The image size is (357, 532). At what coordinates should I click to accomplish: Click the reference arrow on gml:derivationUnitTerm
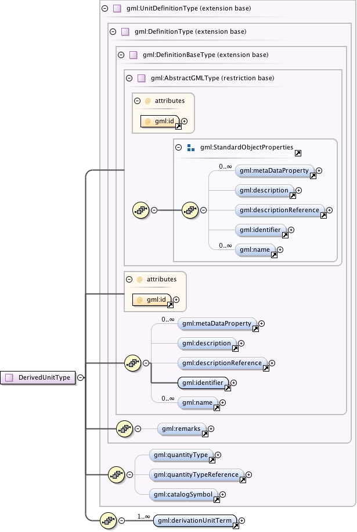tap(236, 526)
